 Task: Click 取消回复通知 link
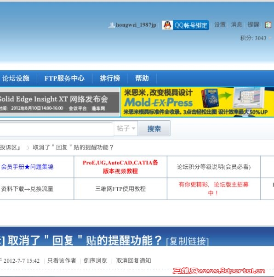(x=133, y=260)
